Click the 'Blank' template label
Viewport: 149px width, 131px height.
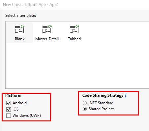pos(20,39)
